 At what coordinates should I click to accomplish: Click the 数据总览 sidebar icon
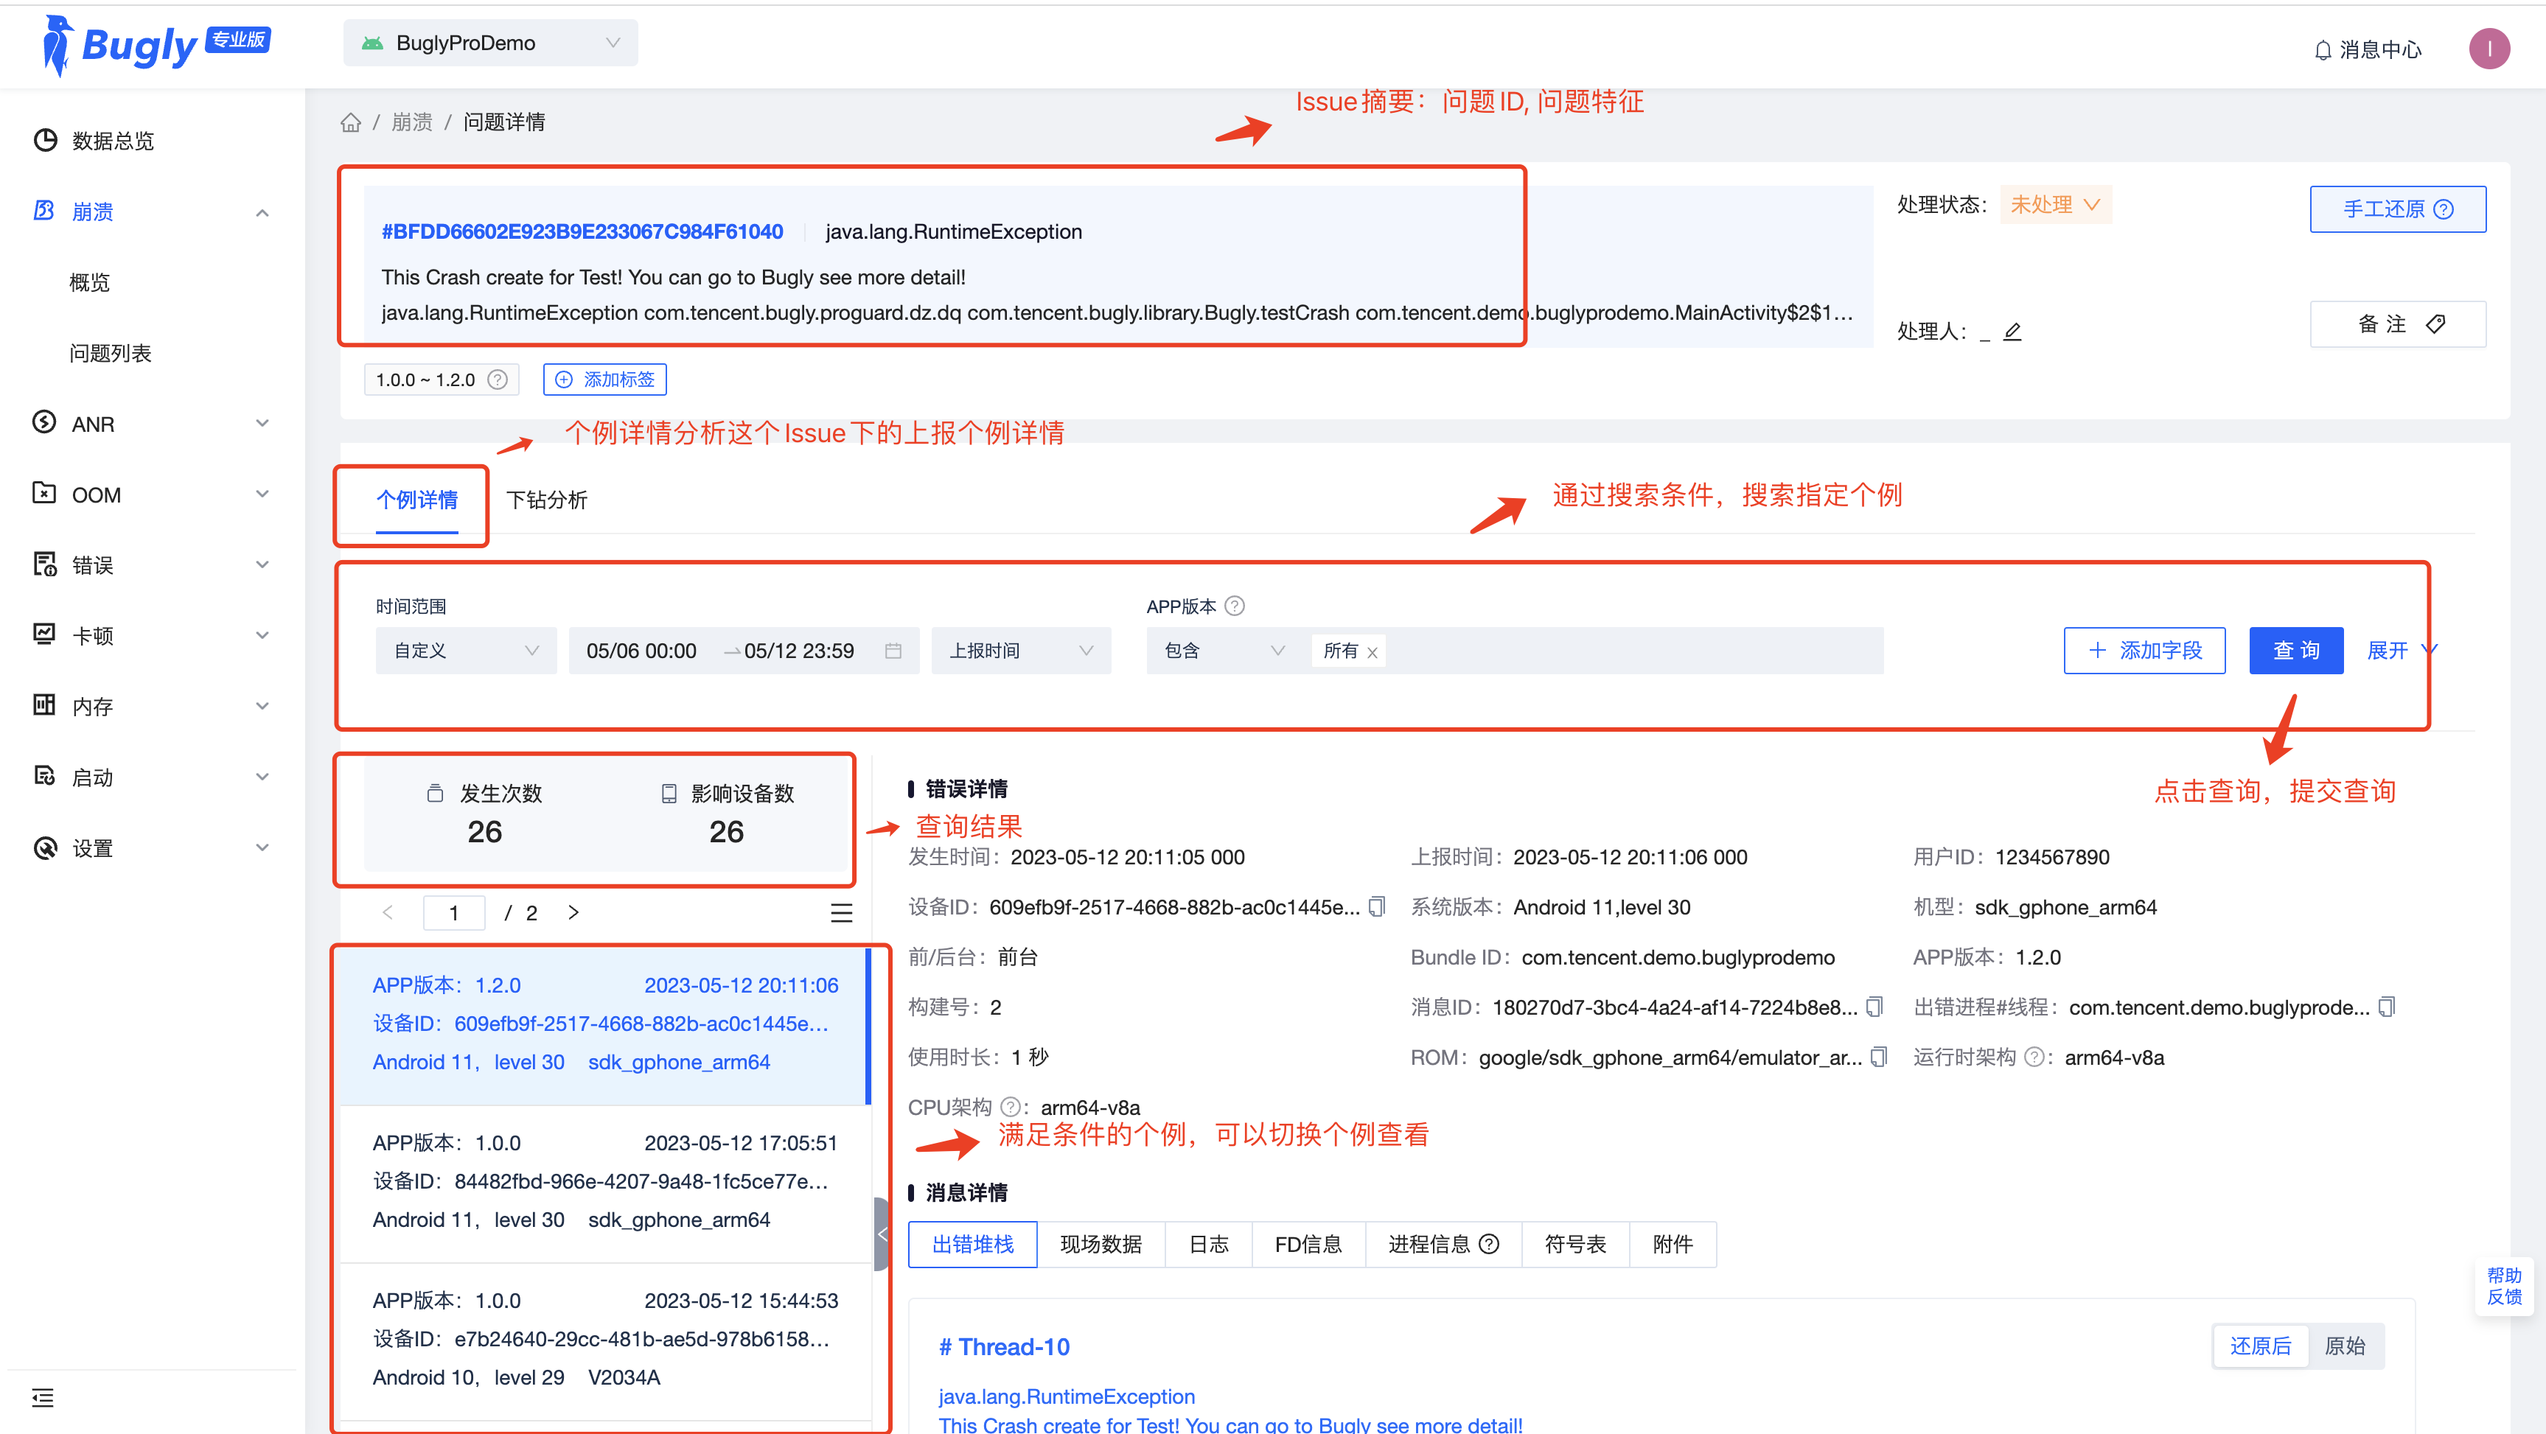point(44,140)
